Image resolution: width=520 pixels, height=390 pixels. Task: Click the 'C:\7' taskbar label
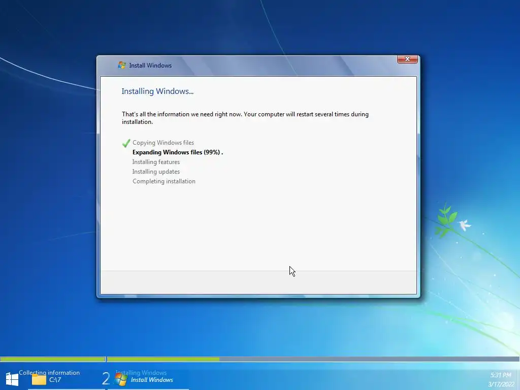click(x=55, y=380)
